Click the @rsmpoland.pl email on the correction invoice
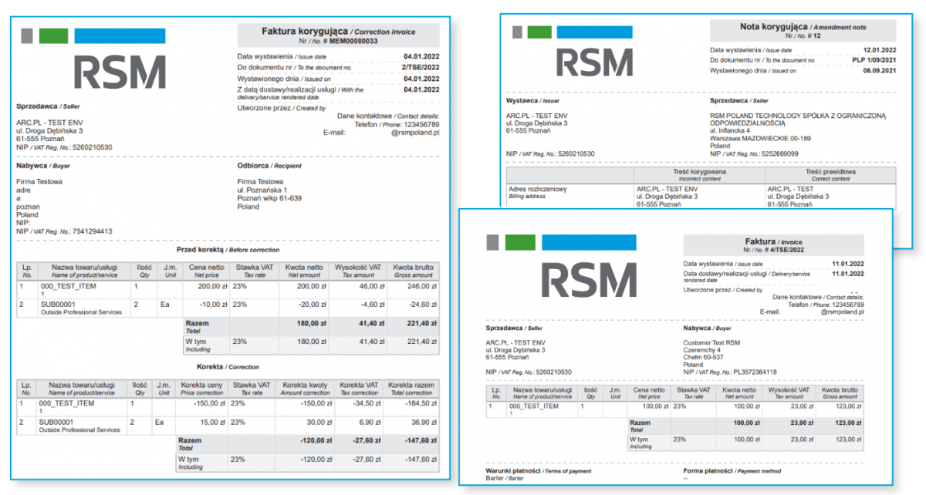The height and width of the screenshot is (495, 926). (414, 133)
